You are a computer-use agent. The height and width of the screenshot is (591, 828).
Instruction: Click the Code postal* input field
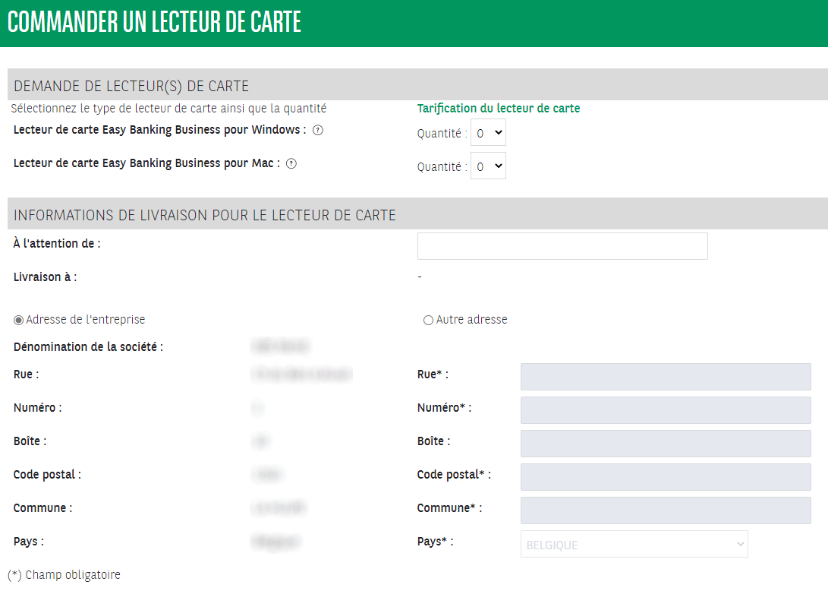click(666, 477)
